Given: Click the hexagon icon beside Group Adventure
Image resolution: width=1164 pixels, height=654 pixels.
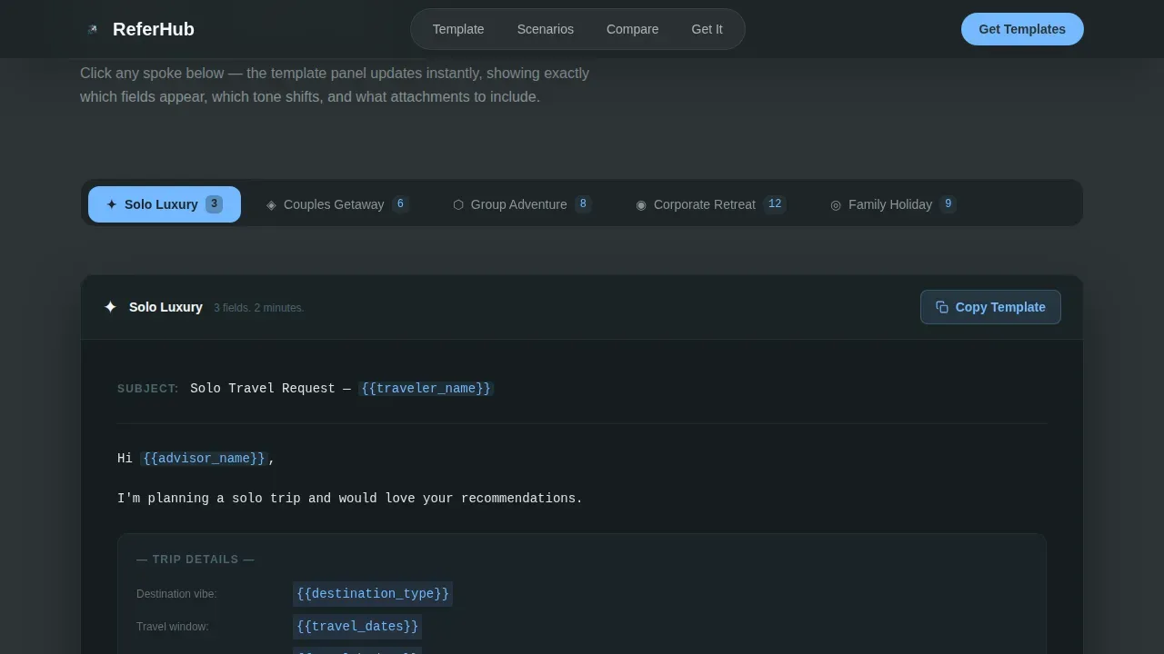Looking at the screenshot, I should [x=458, y=205].
